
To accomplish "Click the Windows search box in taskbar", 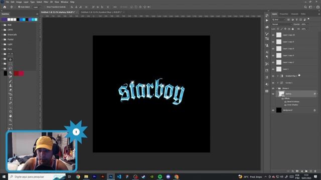I will (37, 176).
